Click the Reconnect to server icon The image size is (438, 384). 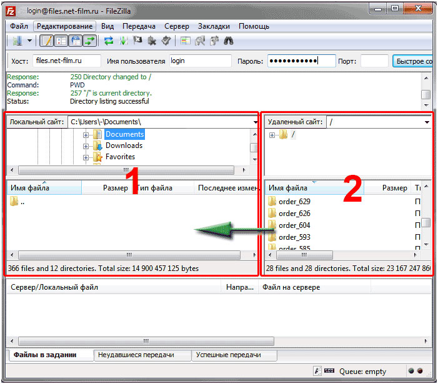165,41
